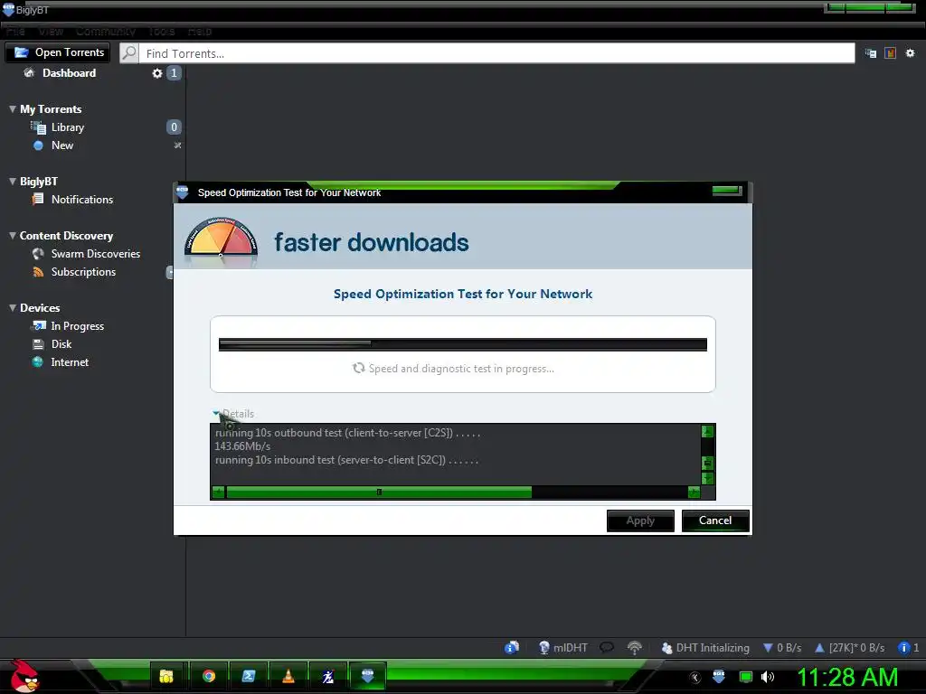
Task: Select Subscriptions in the sidebar
Action: click(x=83, y=272)
